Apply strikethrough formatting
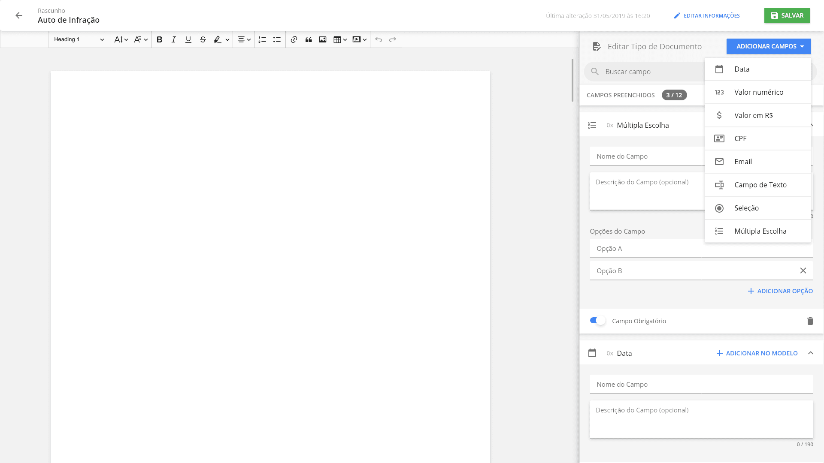This screenshot has height=463, width=824. click(203, 39)
